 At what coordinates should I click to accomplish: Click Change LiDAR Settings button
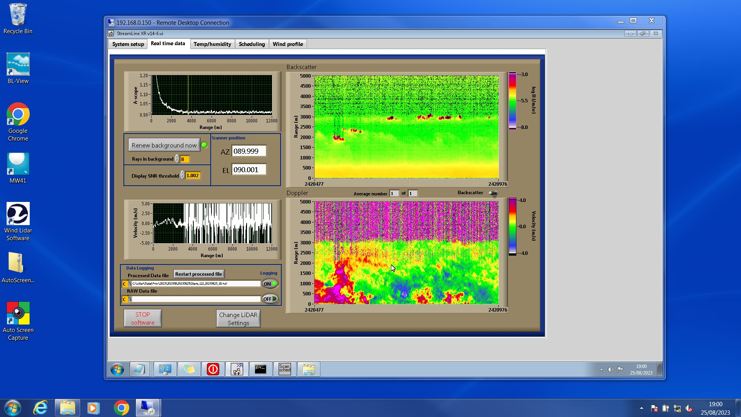(x=238, y=319)
